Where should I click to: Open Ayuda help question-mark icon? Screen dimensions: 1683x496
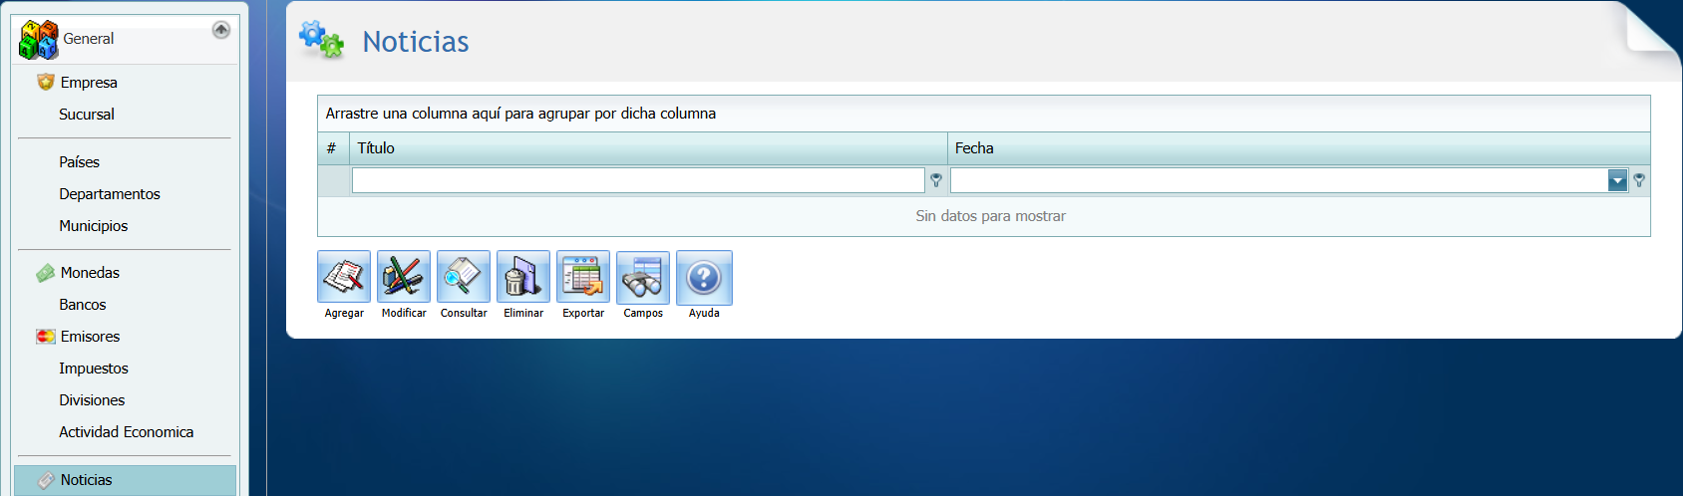(x=704, y=277)
